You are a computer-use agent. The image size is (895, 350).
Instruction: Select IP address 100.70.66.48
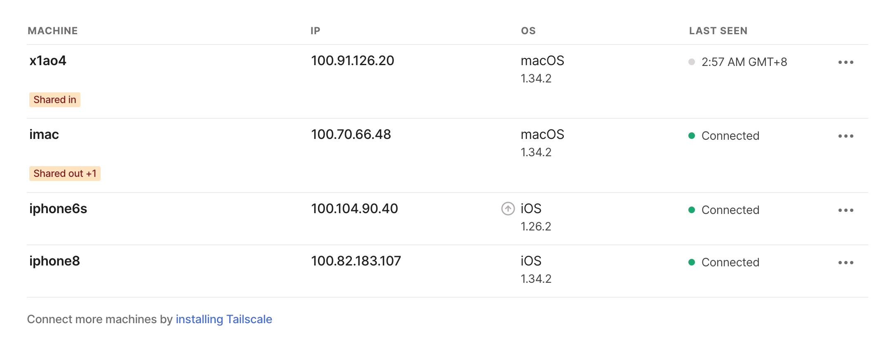click(351, 134)
